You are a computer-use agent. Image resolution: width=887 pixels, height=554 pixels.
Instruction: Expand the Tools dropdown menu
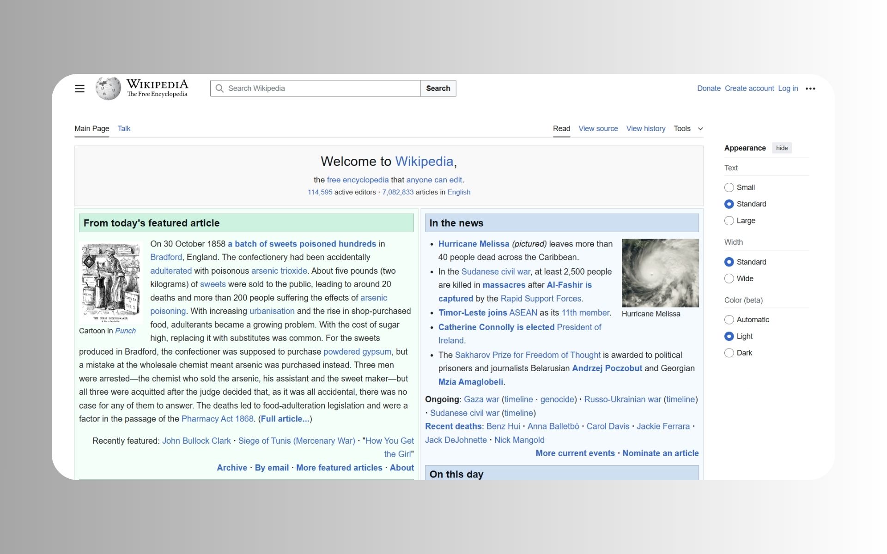pyautogui.click(x=688, y=129)
